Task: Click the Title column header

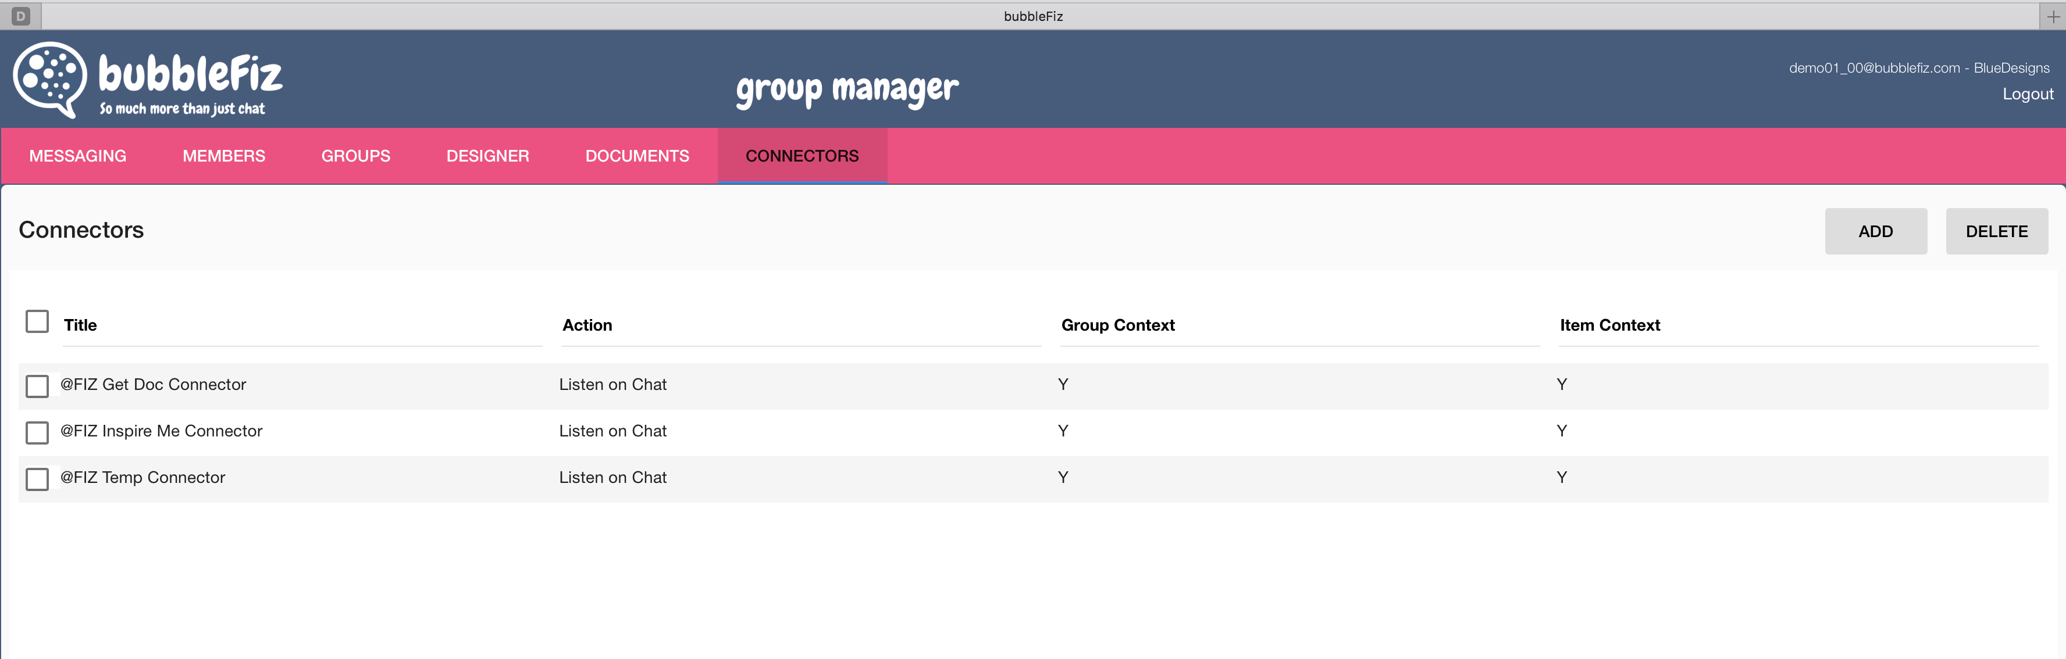Action: coord(80,325)
